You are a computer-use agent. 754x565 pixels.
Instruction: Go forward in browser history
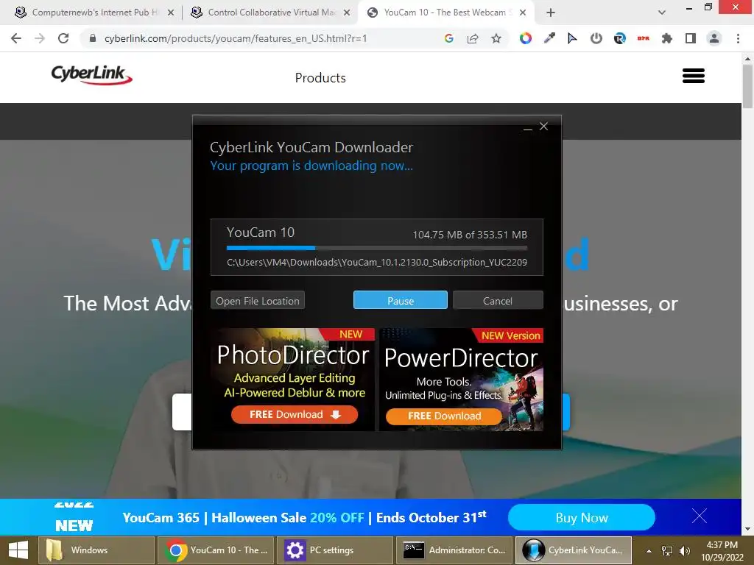[40, 38]
